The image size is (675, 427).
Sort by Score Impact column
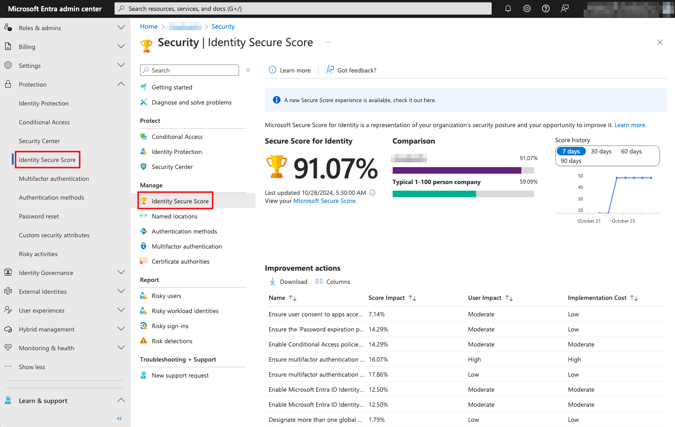(412, 298)
